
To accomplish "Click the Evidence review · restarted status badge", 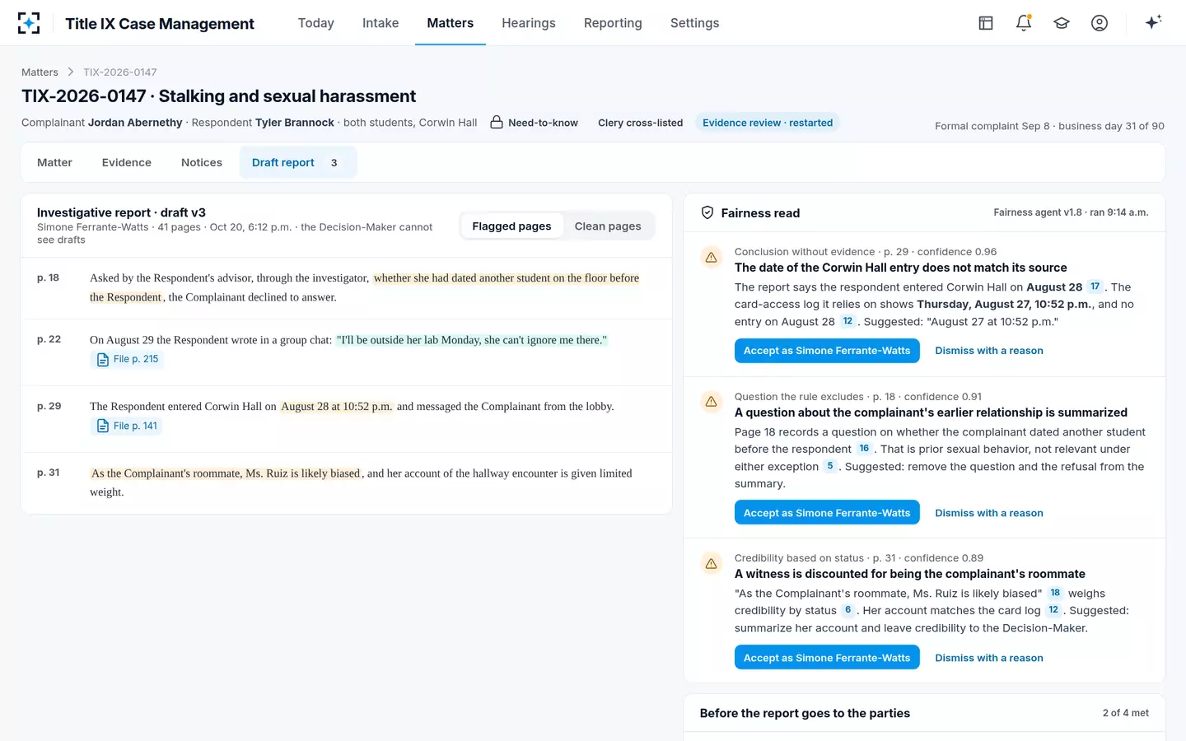I will (x=768, y=123).
